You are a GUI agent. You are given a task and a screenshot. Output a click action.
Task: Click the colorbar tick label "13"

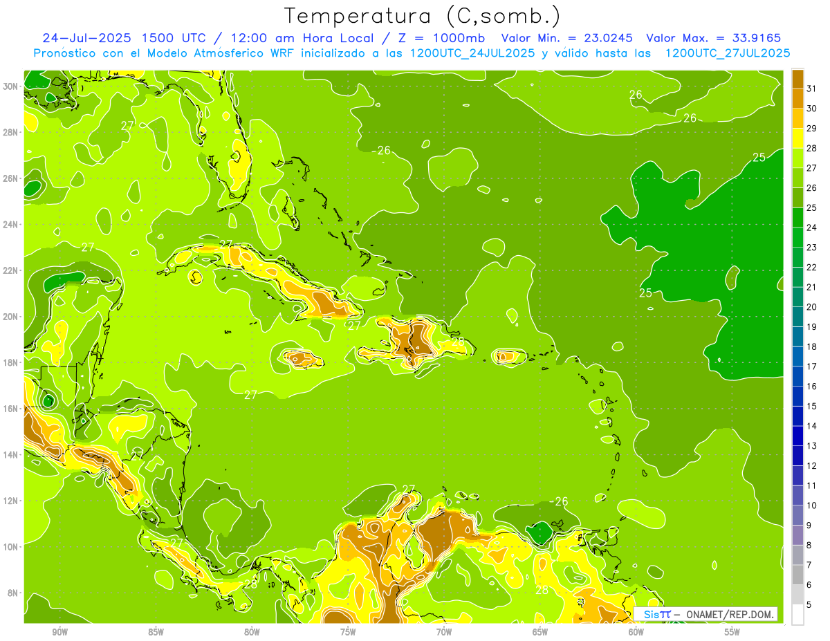[x=812, y=446]
